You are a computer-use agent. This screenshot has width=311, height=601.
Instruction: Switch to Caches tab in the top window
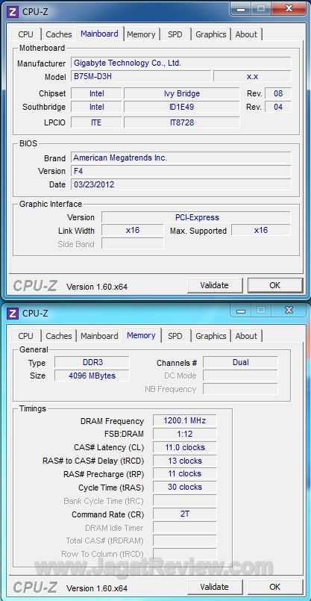[x=59, y=34]
